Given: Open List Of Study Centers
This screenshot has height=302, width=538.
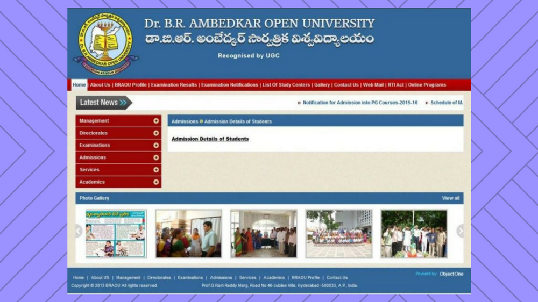Looking at the screenshot, I should (286, 85).
